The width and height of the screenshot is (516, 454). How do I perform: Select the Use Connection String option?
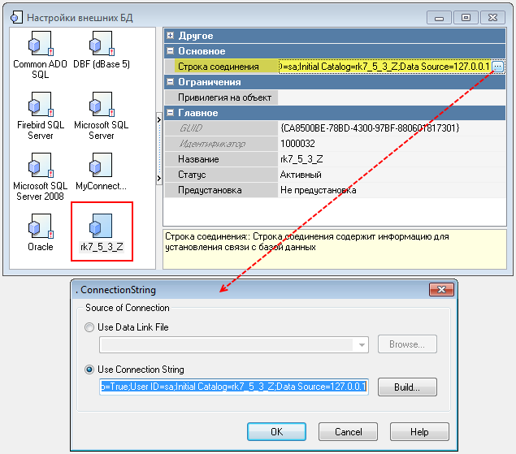[90, 370]
